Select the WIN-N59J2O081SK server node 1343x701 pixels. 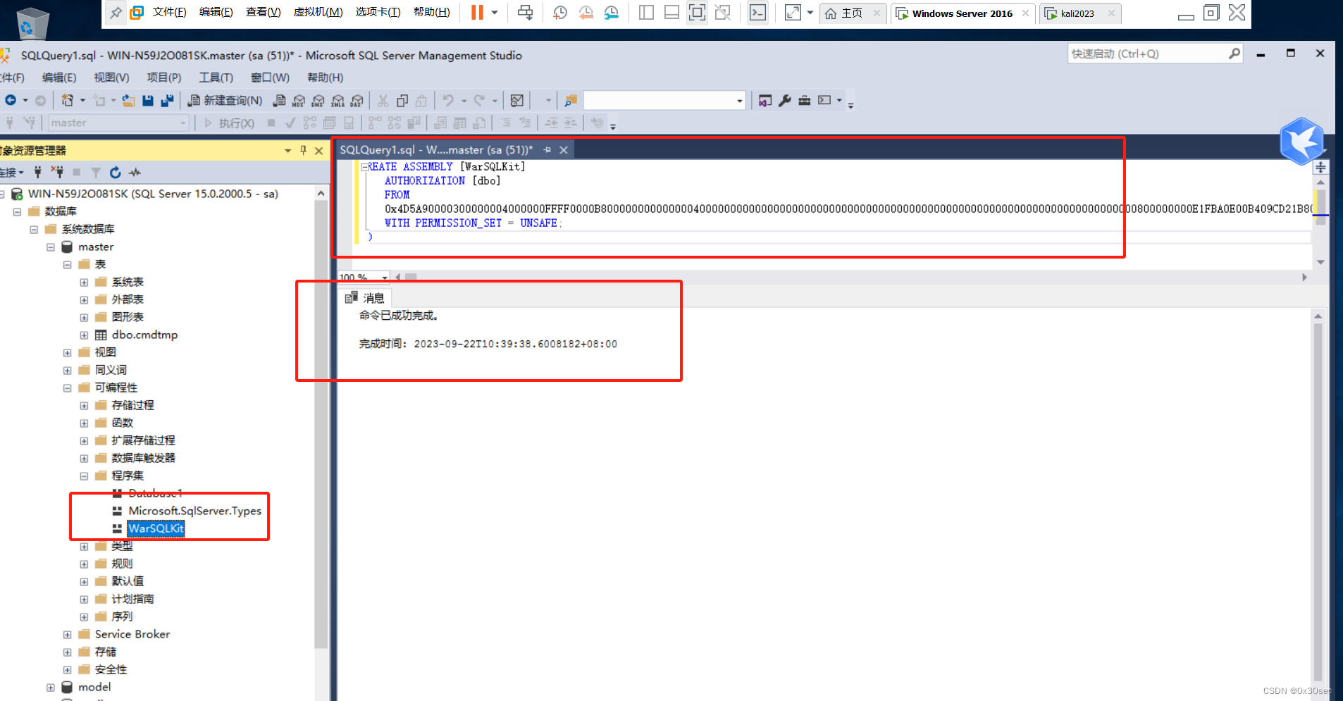pyautogui.click(x=153, y=194)
